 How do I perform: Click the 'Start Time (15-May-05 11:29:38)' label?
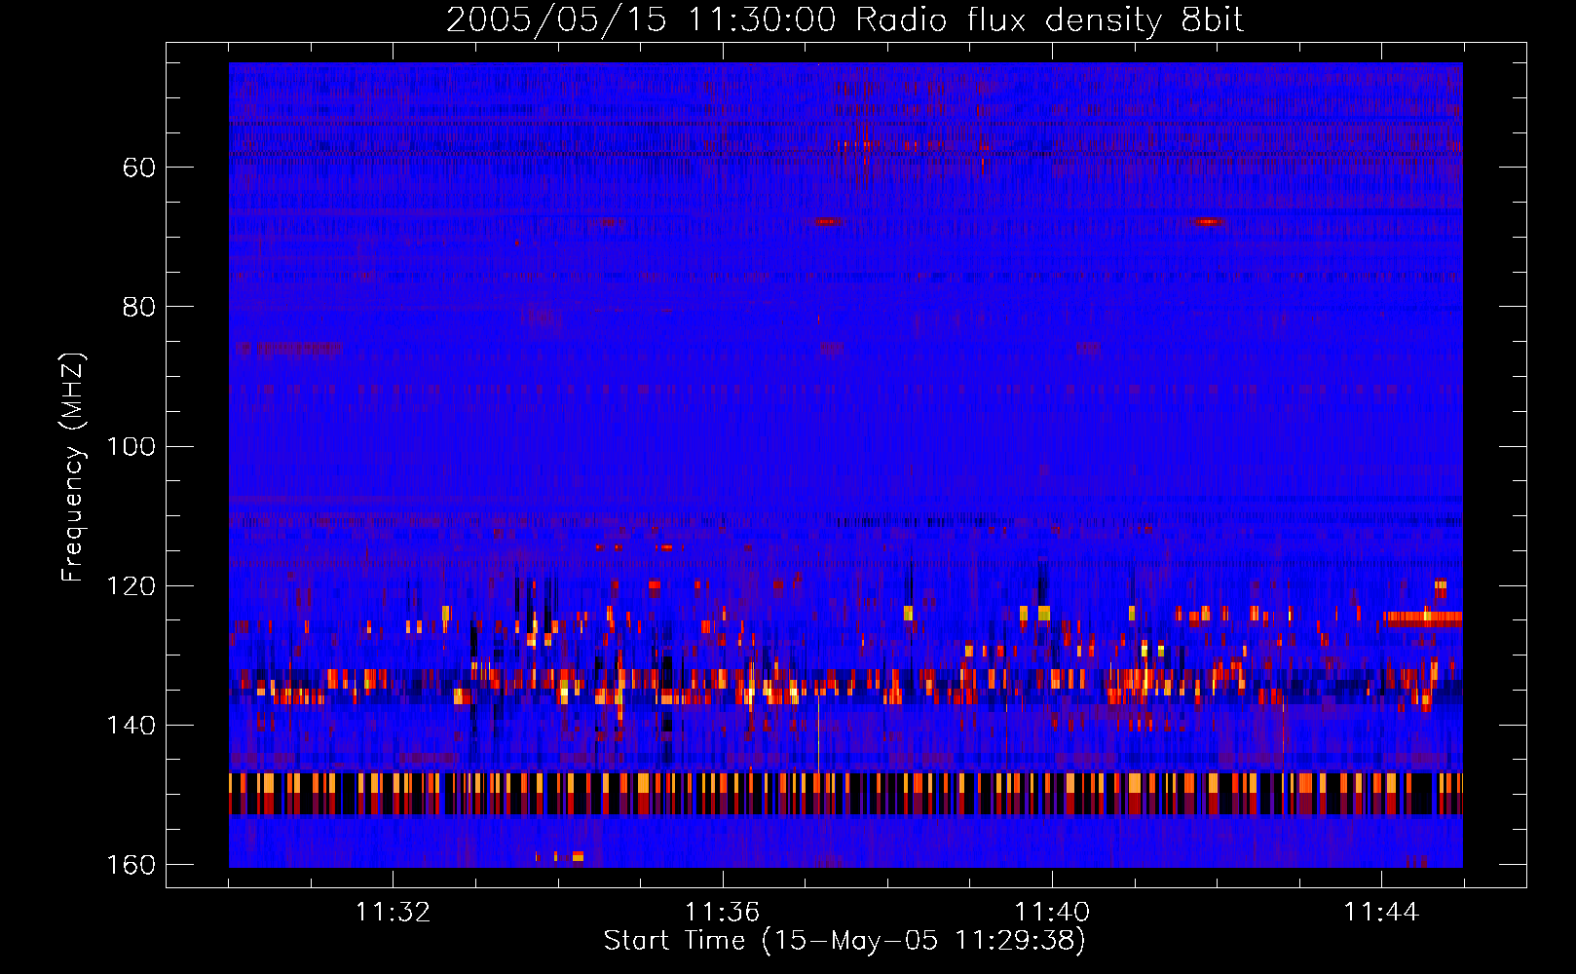[844, 941]
